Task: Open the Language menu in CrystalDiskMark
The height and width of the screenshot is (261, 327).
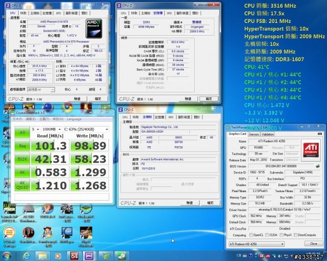Action: coord(74,119)
